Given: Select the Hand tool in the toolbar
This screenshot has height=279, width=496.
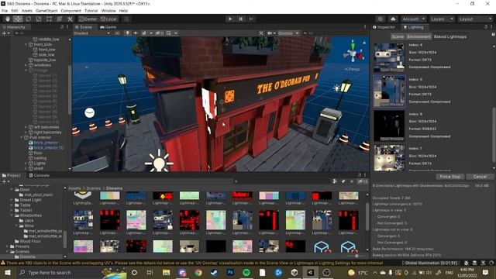Looking at the screenshot, I should tap(7, 19).
